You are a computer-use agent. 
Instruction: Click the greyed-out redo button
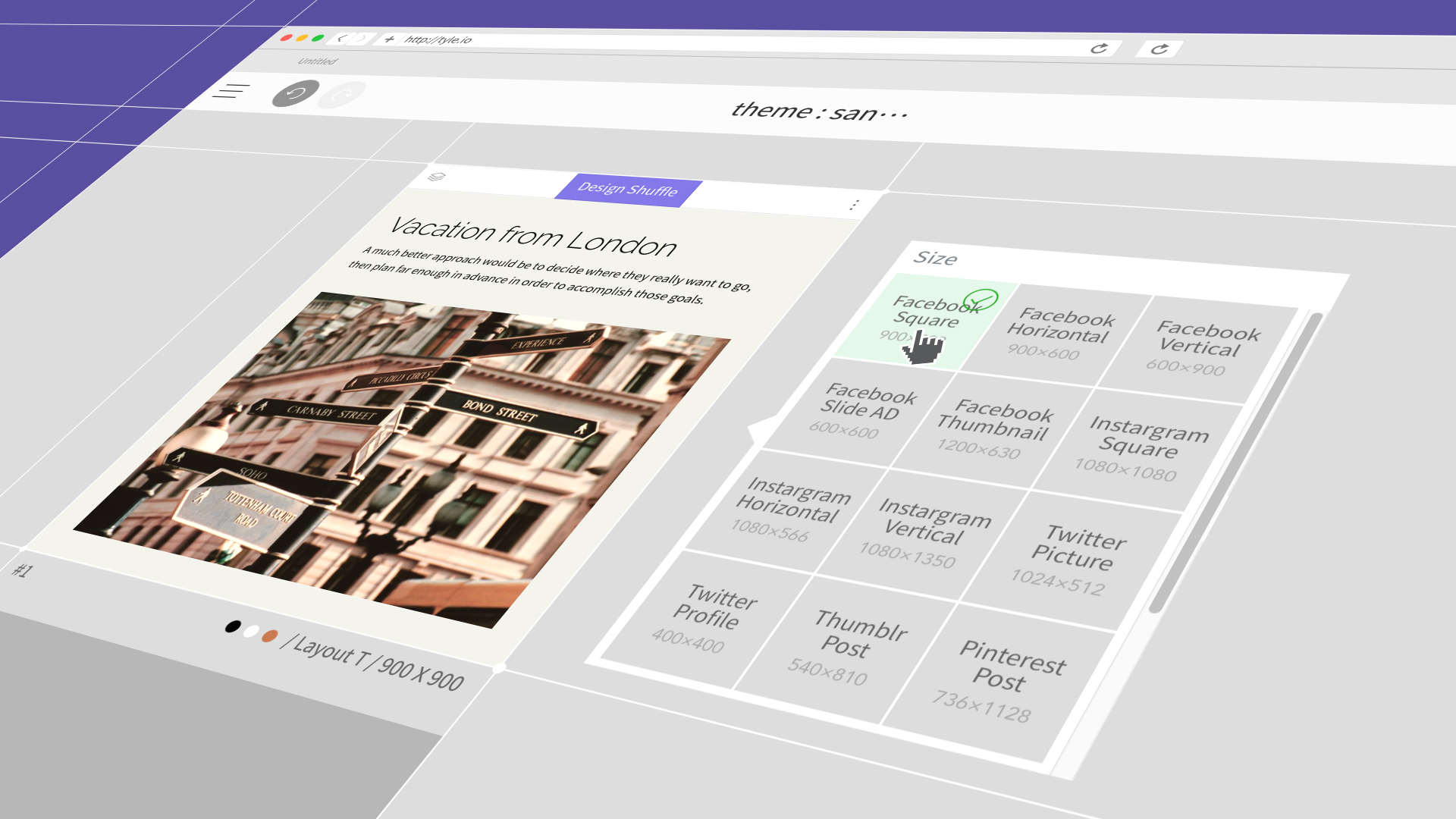(342, 95)
